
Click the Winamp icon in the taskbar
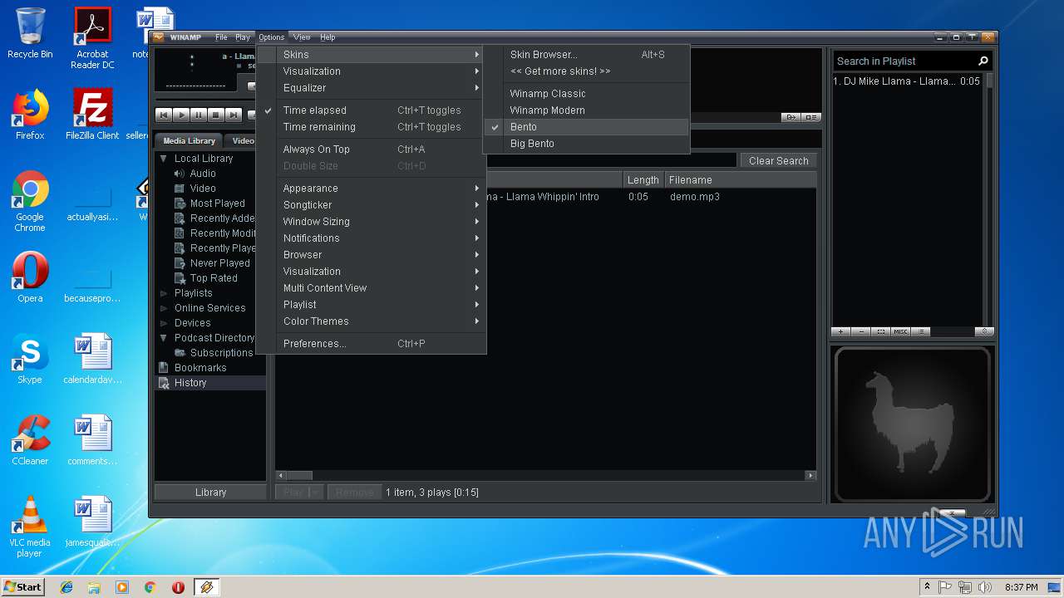click(x=206, y=587)
